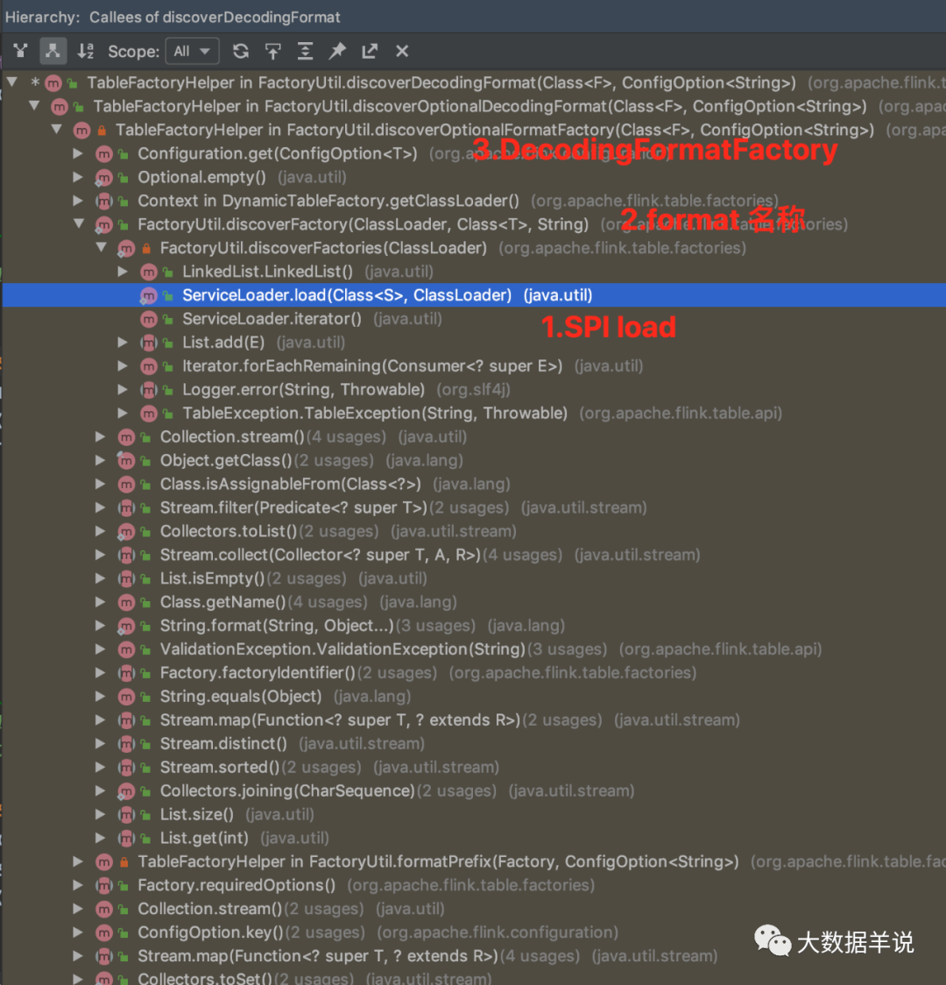Viewport: 946px width, 985px height.
Task: Select the ConfigOption.key() row
Action: tap(474, 932)
